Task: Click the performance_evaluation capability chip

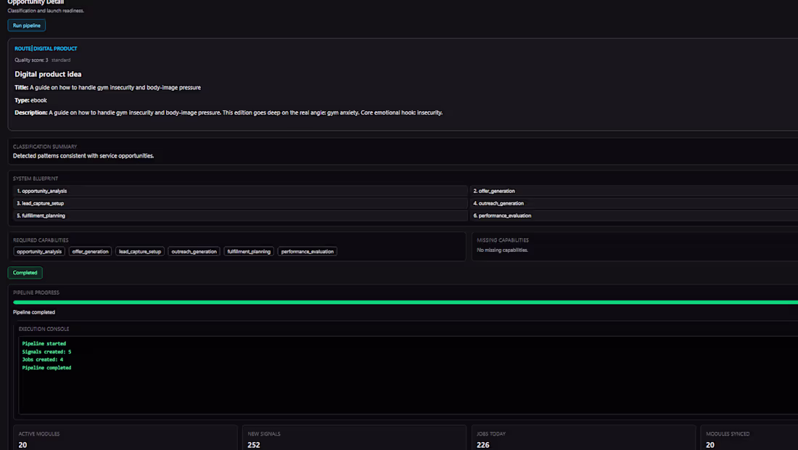Action: (308, 251)
